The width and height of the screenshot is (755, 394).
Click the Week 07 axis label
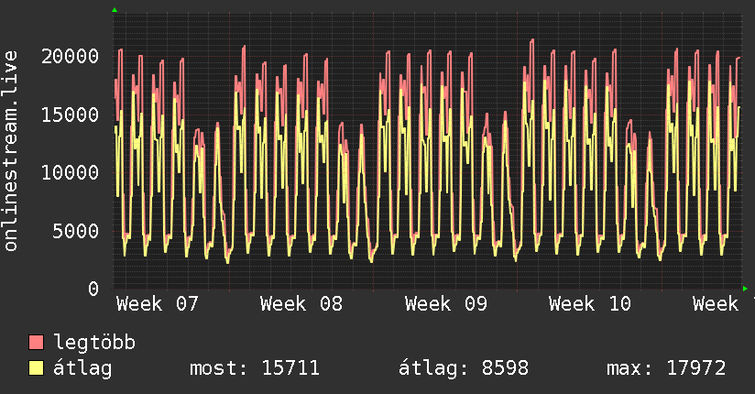click(157, 304)
